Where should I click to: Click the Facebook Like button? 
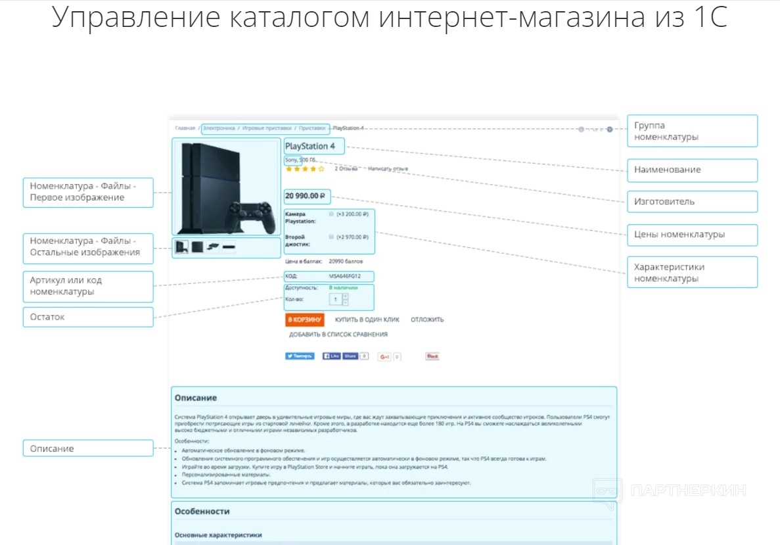[x=331, y=356]
